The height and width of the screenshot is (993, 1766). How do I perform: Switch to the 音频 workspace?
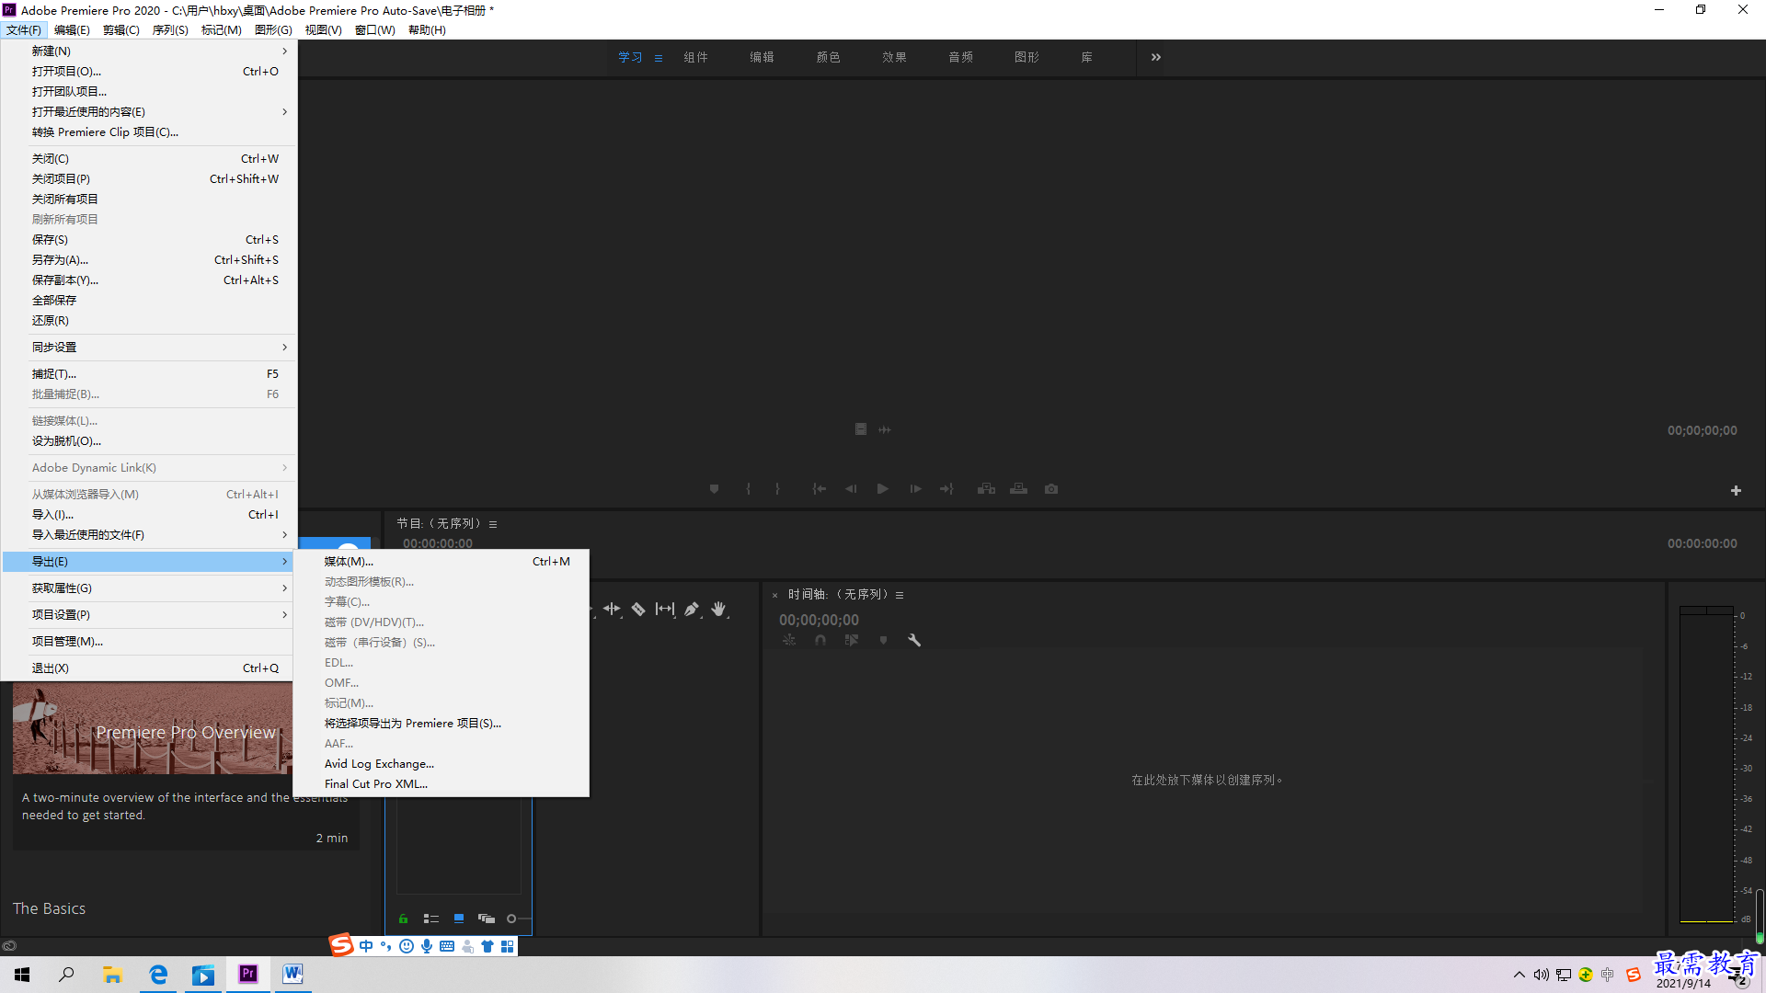(960, 57)
